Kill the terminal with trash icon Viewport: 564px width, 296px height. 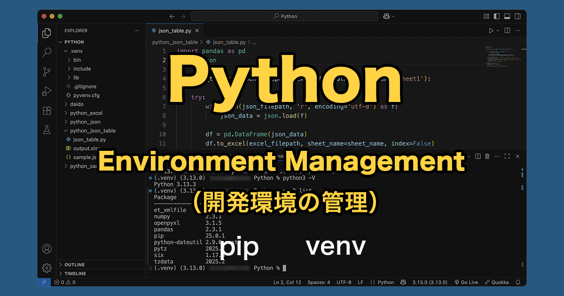click(x=487, y=156)
